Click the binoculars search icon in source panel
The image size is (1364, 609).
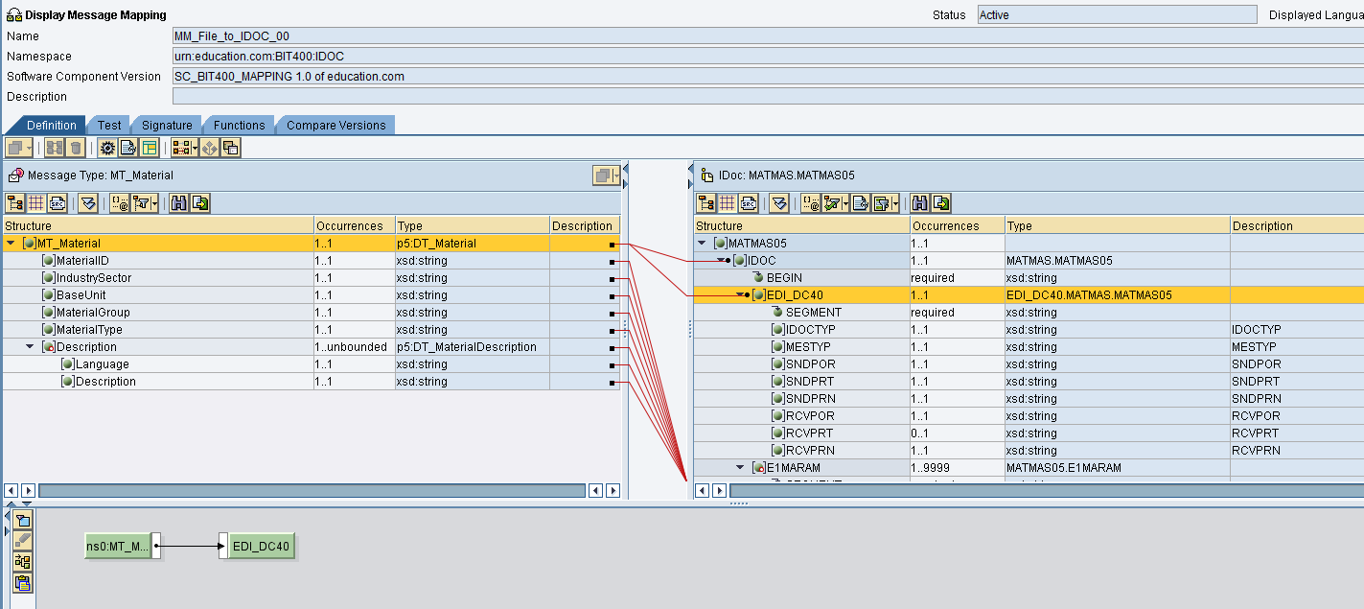(178, 203)
